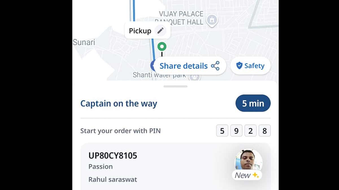339x190 pixels.
Task: Tap the 5 min arrival badge
Action: pos(253,103)
